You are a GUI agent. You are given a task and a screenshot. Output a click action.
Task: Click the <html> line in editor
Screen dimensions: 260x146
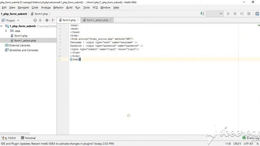click(x=74, y=25)
